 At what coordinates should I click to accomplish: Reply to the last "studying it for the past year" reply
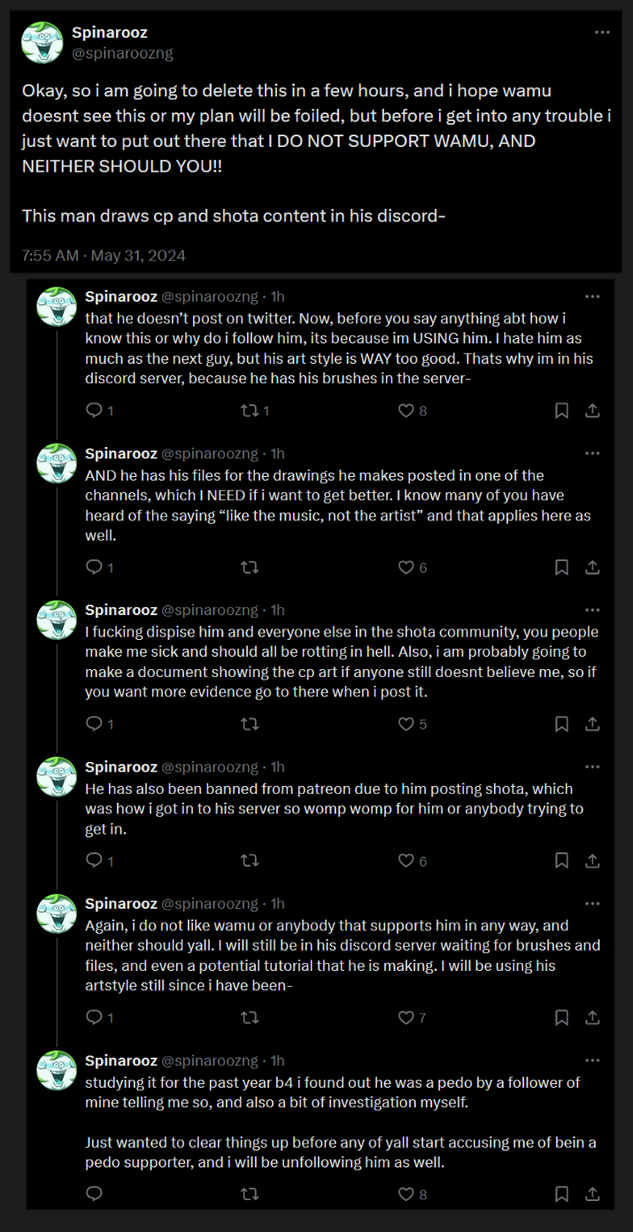95,1194
